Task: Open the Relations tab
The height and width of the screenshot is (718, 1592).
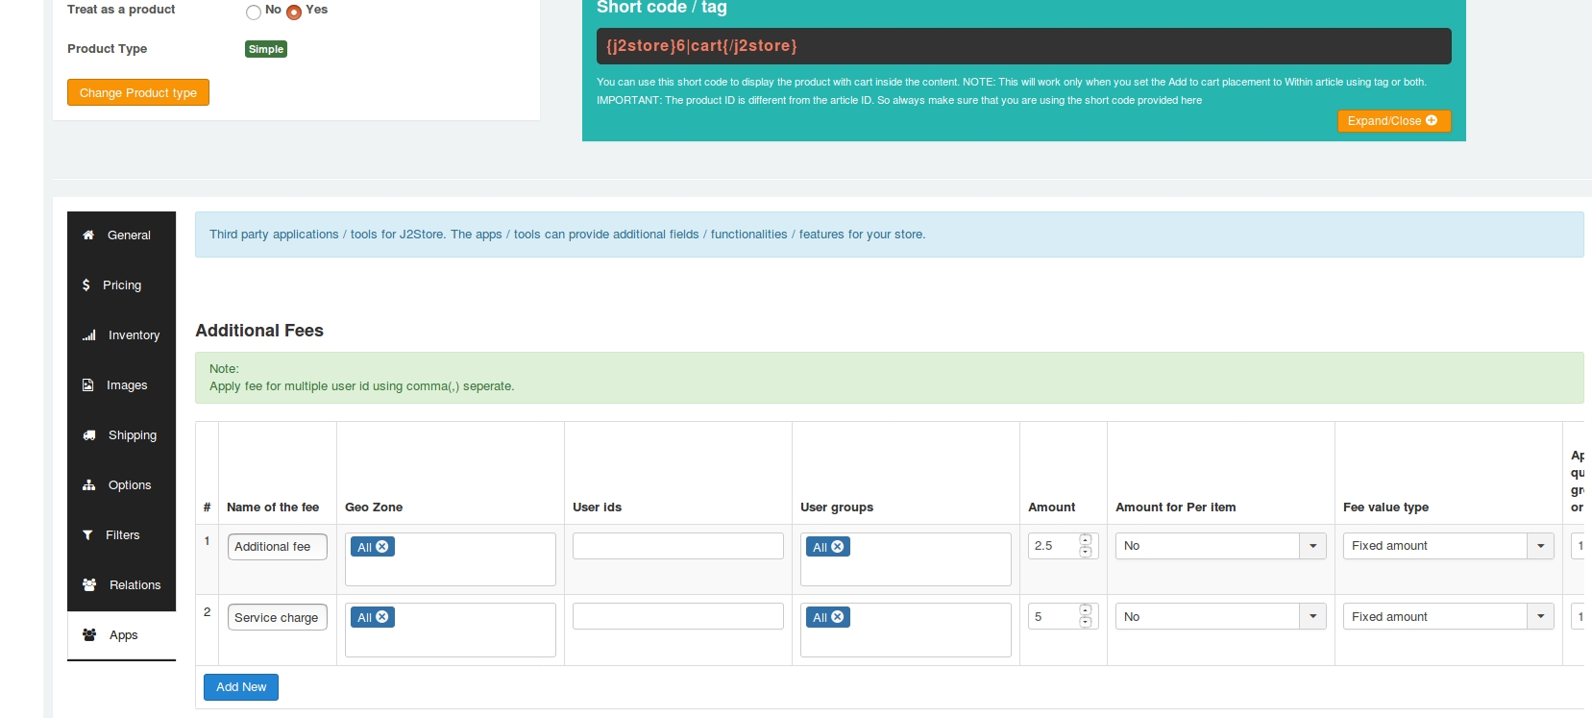Action: [122, 585]
